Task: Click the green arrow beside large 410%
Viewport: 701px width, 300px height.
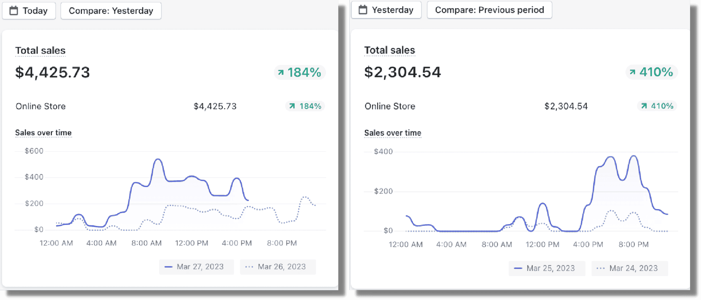Action: (632, 72)
